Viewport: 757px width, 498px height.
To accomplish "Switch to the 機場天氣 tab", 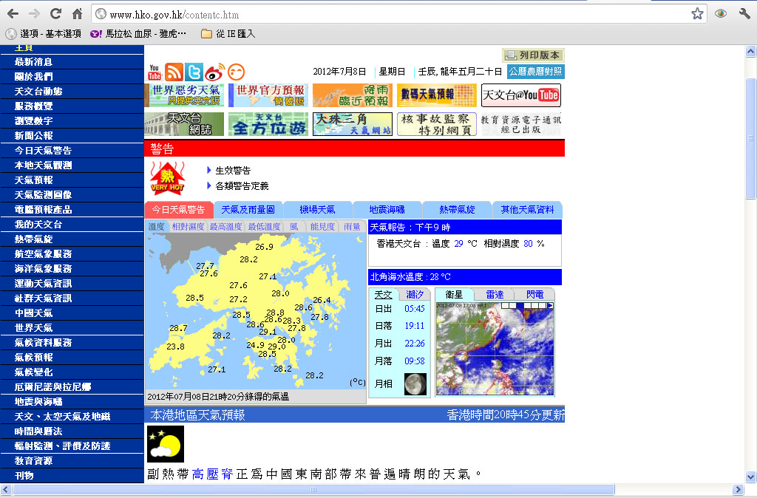I will click(317, 210).
